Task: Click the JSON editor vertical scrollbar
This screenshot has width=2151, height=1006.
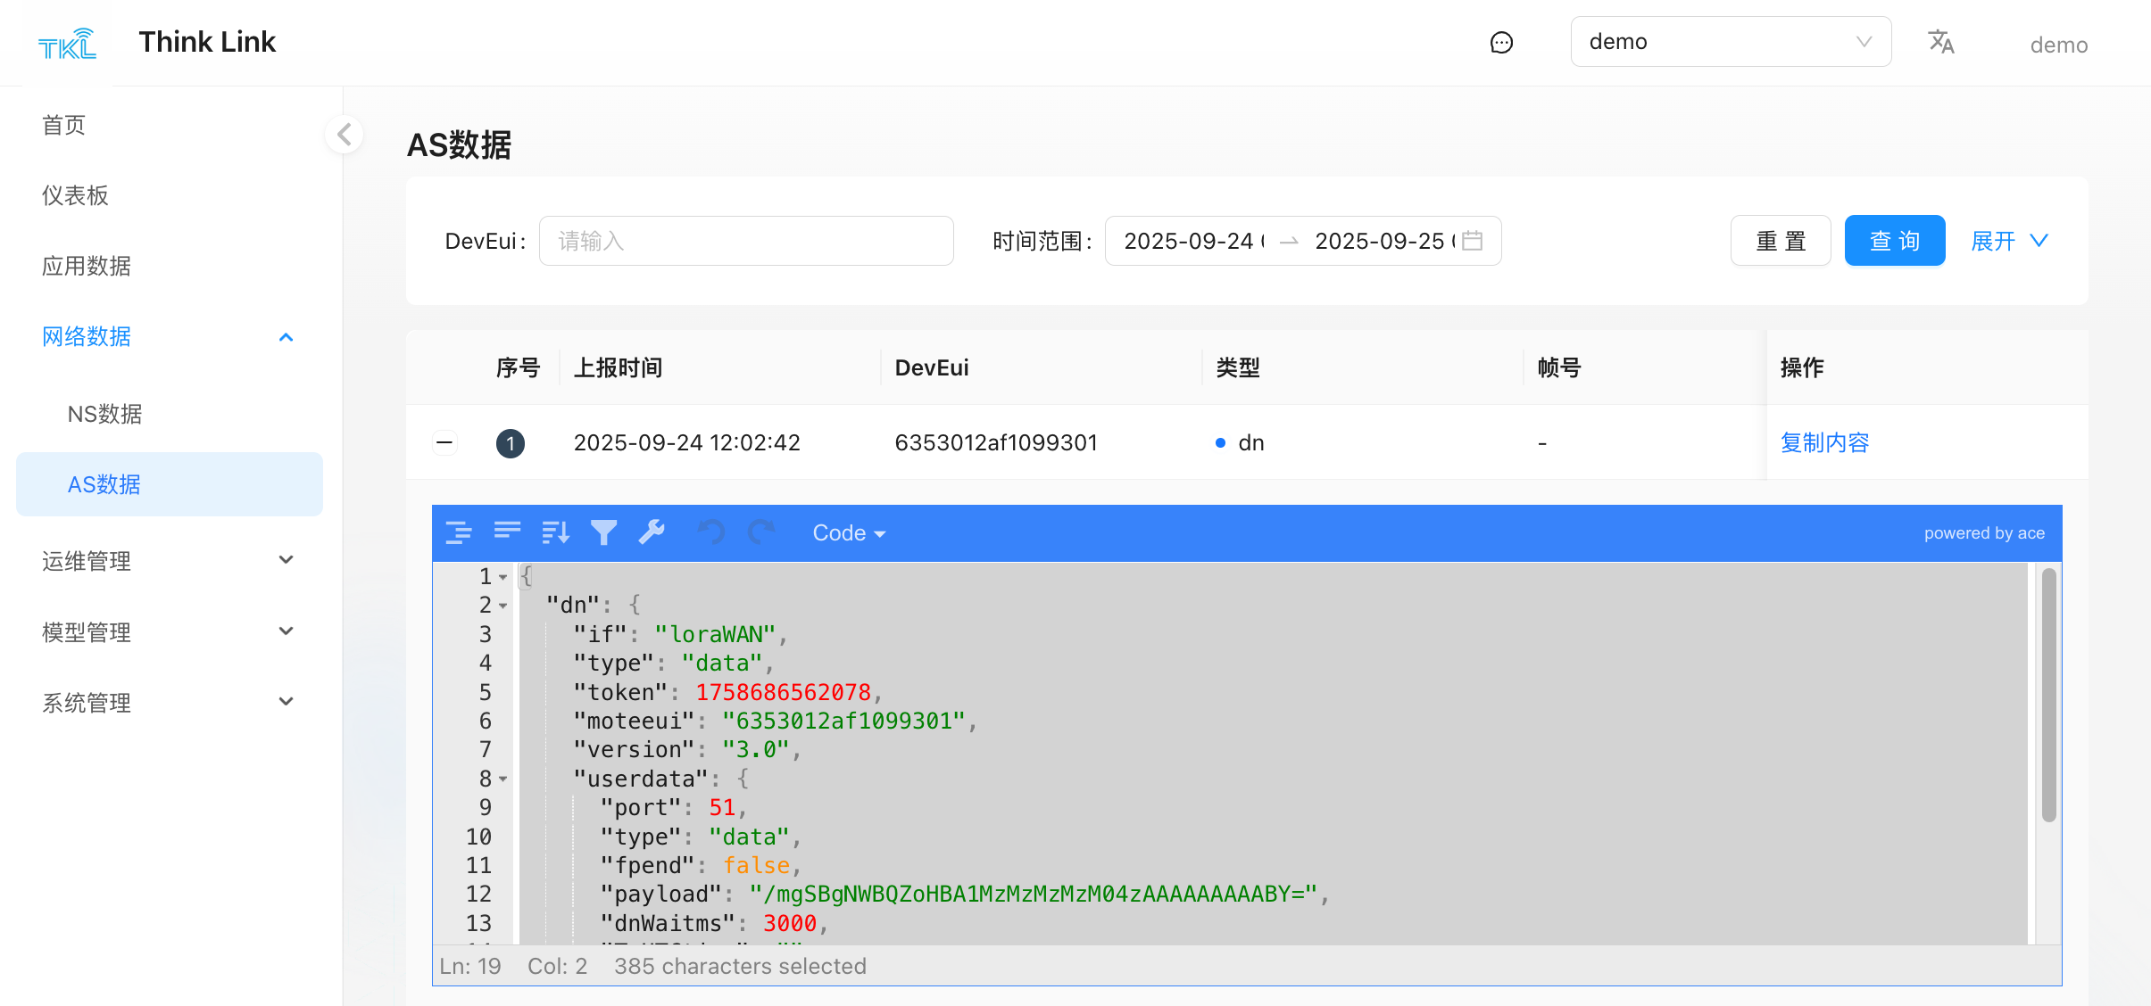Action: (2048, 696)
